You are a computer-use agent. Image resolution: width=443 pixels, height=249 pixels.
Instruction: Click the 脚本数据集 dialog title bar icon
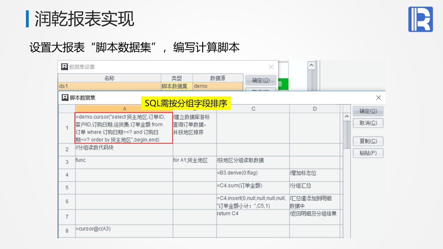tap(65, 98)
